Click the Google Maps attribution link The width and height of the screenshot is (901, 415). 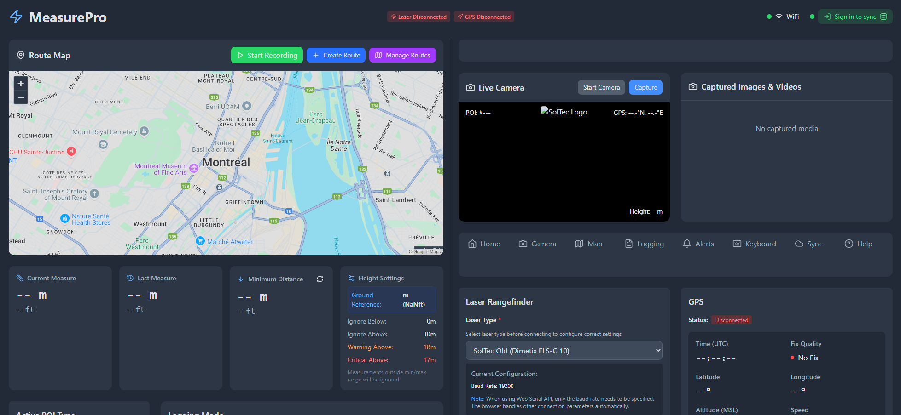click(x=427, y=251)
